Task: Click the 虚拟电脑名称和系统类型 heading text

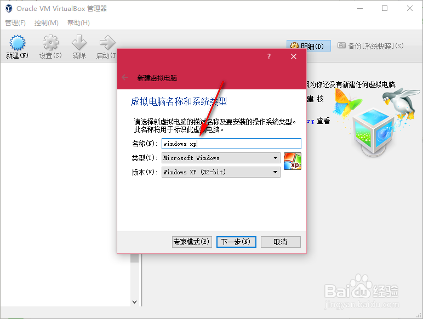Action: pyautogui.click(x=179, y=101)
